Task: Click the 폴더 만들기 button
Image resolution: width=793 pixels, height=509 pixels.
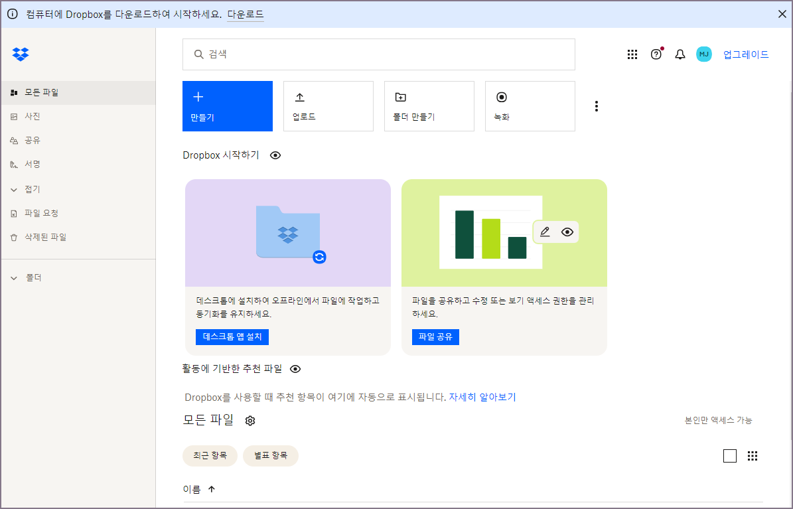Action: point(429,106)
